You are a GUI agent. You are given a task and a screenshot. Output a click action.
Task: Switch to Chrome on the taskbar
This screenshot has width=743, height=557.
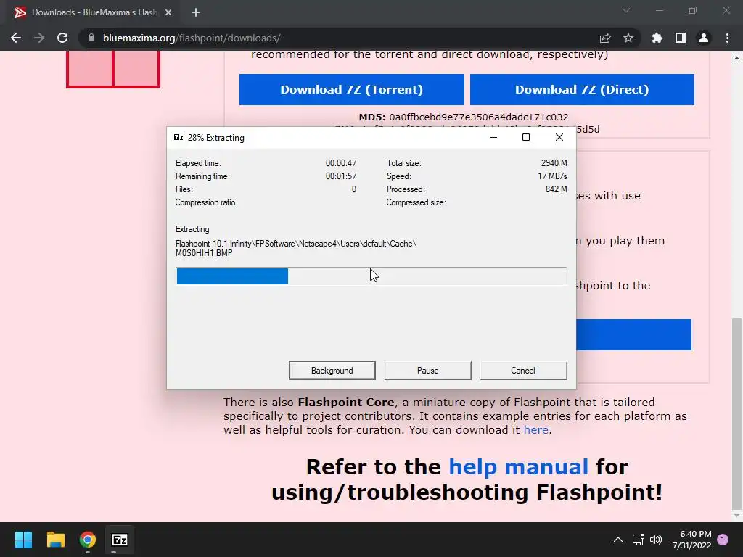click(x=88, y=540)
